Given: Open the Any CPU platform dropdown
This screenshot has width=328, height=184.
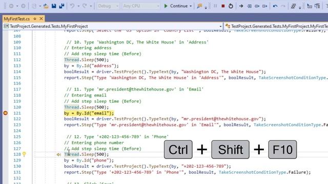Looking at the screenshot, I should point(141,6).
